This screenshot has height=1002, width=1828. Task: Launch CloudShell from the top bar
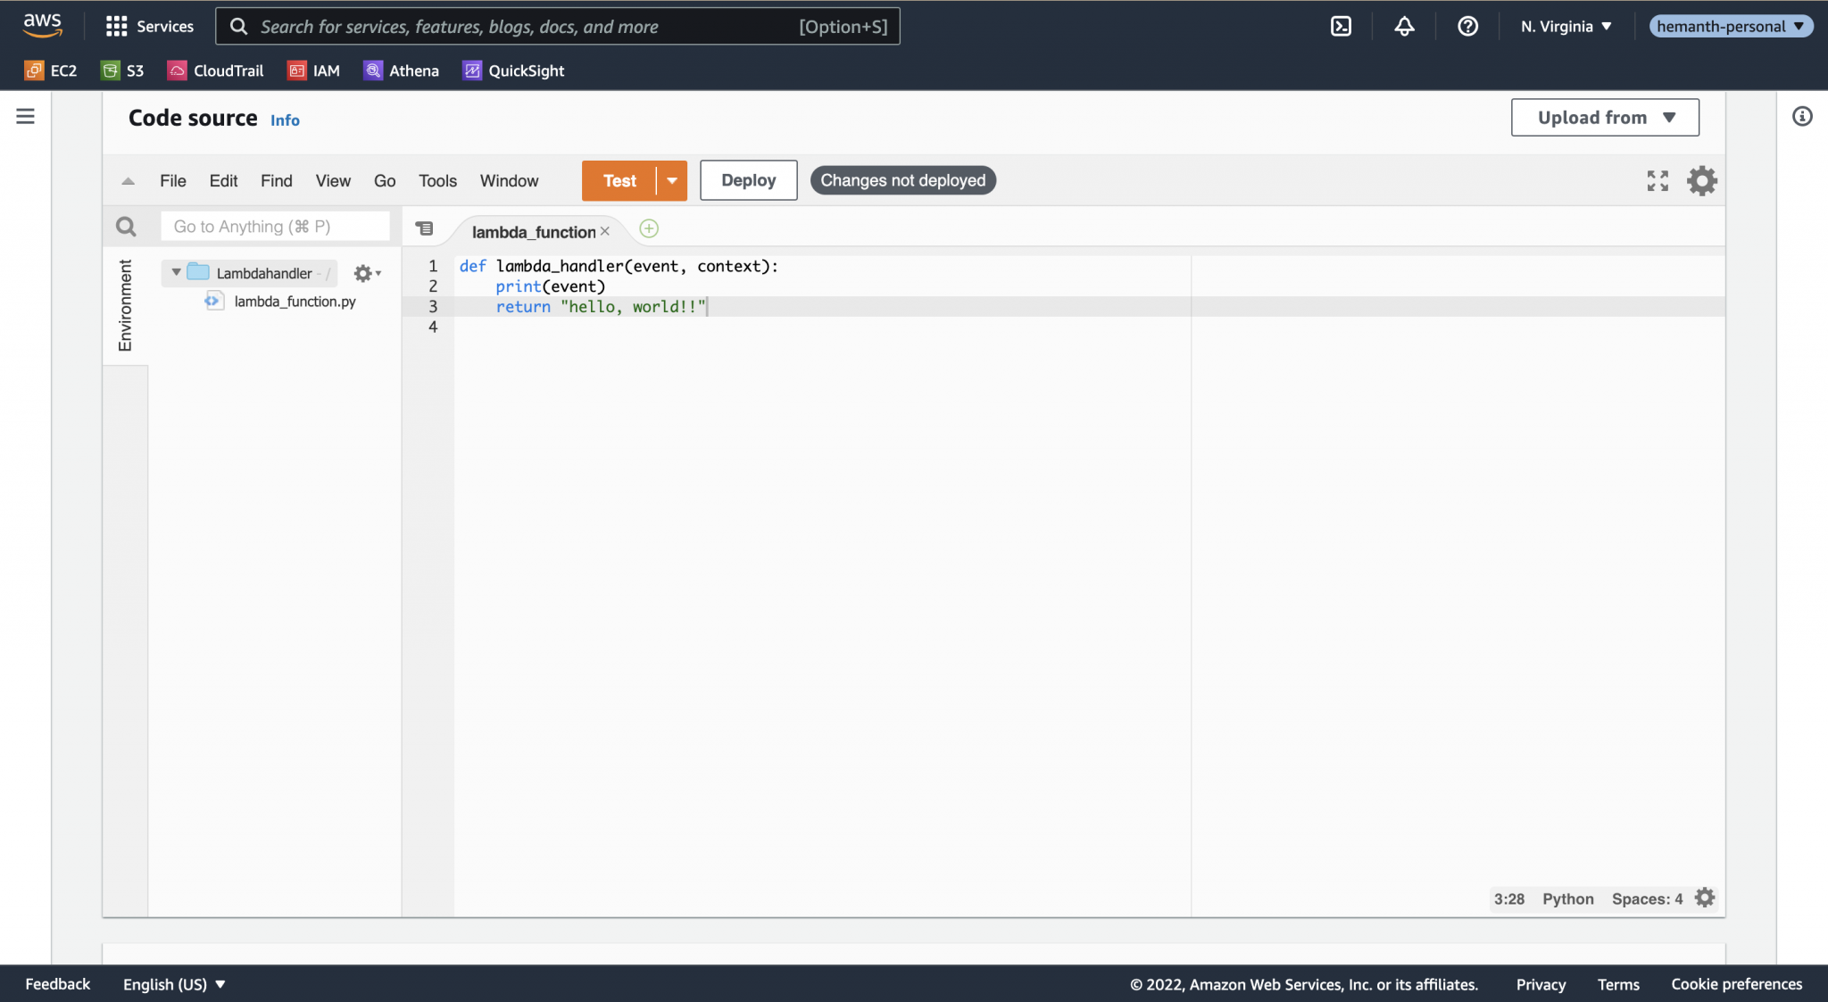pos(1342,26)
